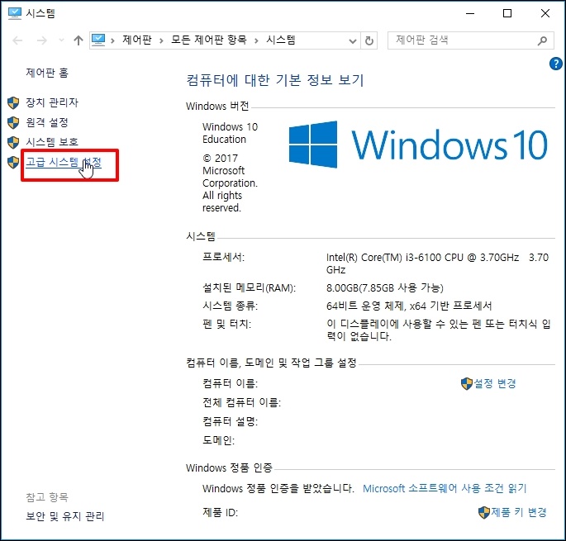Click Windows 정품 인증을 받았습니다 text

(278, 488)
